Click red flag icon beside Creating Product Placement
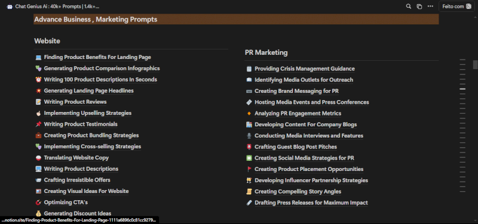 [249, 169]
